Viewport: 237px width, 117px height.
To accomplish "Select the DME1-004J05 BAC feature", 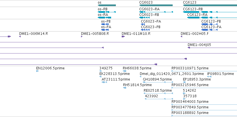I will click(212, 48).
